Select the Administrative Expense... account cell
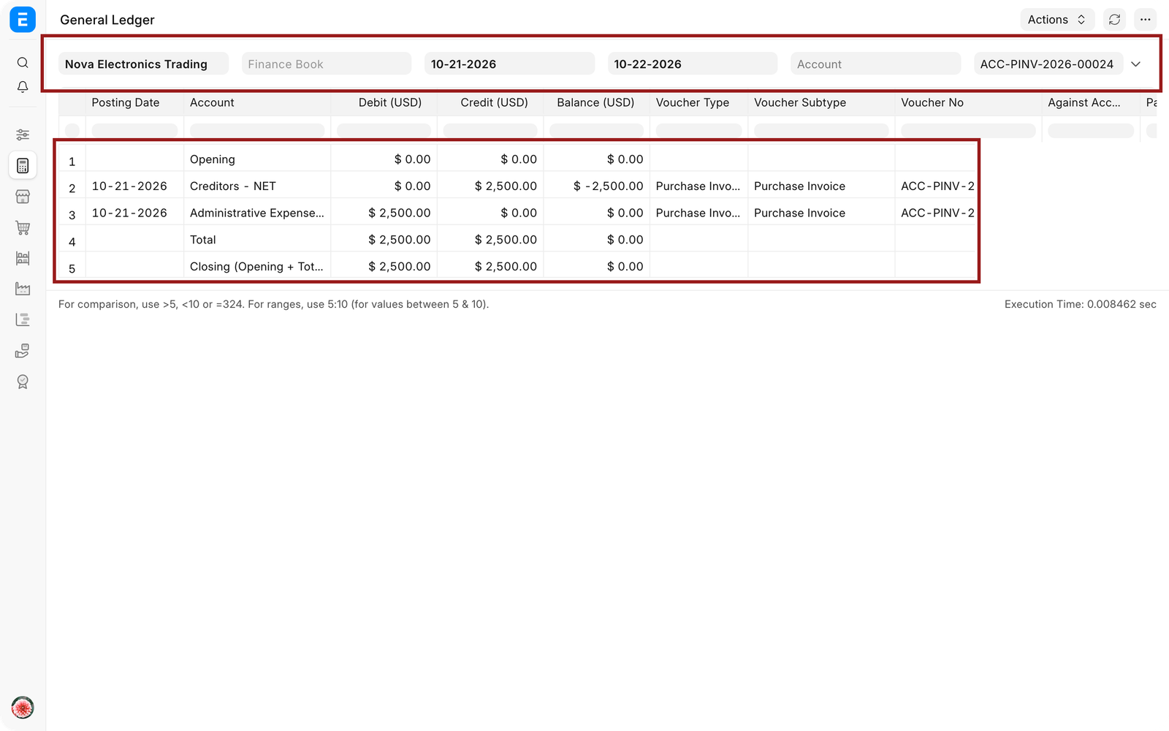 coord(257,213)
